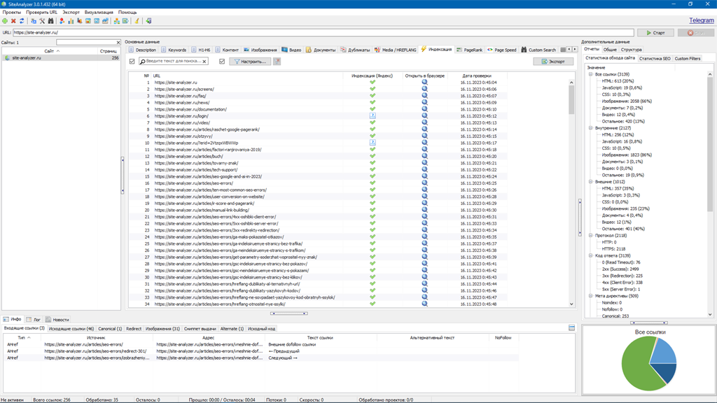This screenshot has width=717, height=403.
Task: Sort by the Дата проверки column header
Action: [x=476, y=76]
